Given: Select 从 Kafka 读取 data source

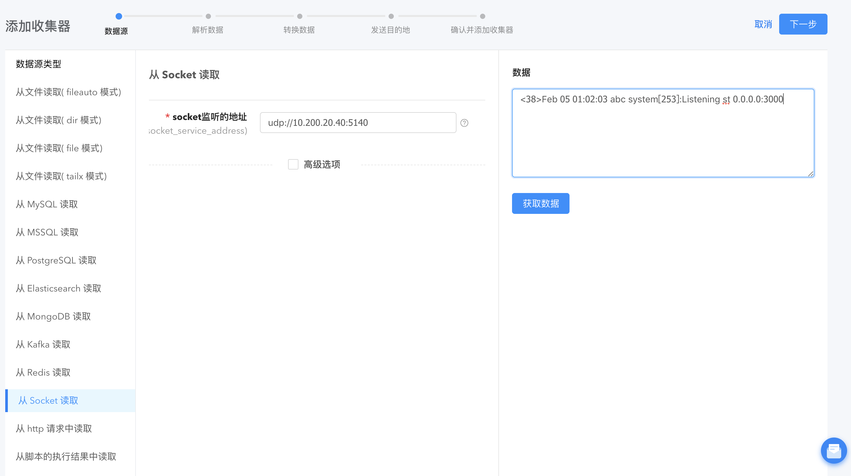Looking at the screenshot, I should tap(70, 344).
